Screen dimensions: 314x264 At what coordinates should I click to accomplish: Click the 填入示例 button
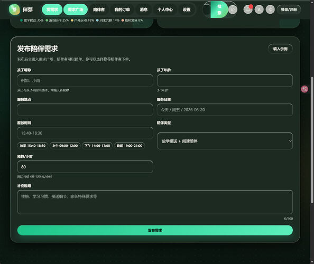(x=280, y=49)
